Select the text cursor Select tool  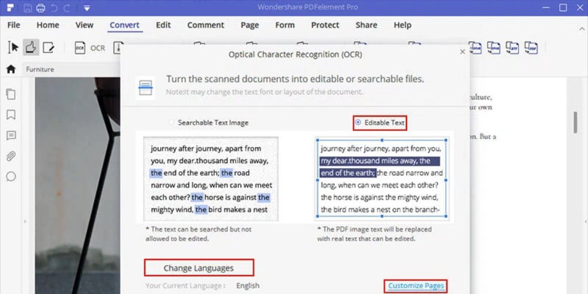click(14, 48)
